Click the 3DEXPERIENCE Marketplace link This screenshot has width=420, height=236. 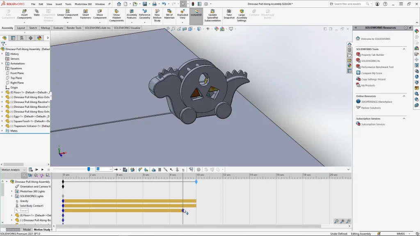[377, 102]
